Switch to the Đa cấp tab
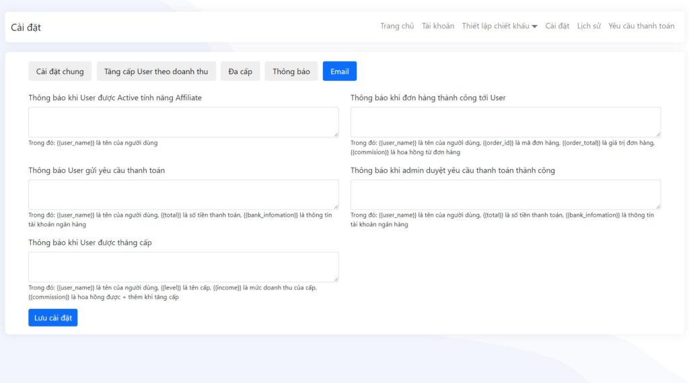This screenshot has height=383, width=689. click(x=240, y=71)
